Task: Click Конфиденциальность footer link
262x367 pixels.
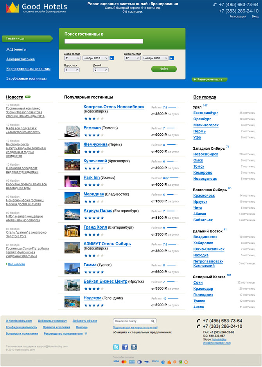Action: click(22, 327)
